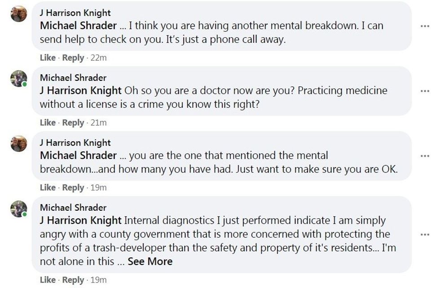The height and width of the screenshot is (288, 440).
Task: Open options menu for 'Internal diagnostics' comment
Action: [x=425, y=235]
